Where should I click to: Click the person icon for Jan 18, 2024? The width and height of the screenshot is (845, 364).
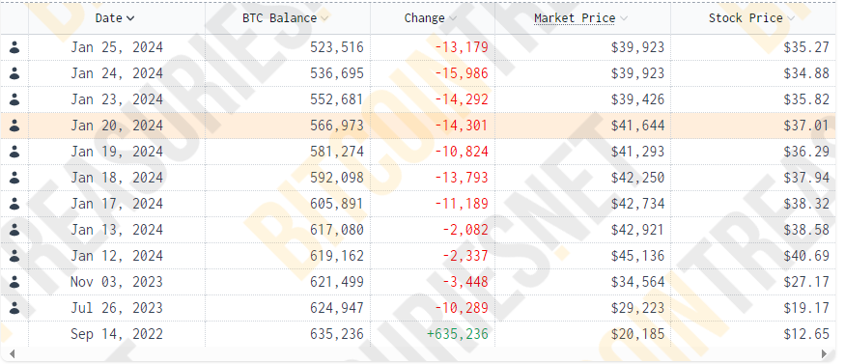14,178
